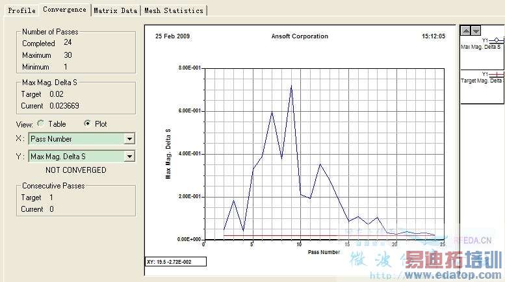Screen dimensions: 505x282
Task: Click the NOT CONVERGED status text
Action: click(x=75, y=170)
